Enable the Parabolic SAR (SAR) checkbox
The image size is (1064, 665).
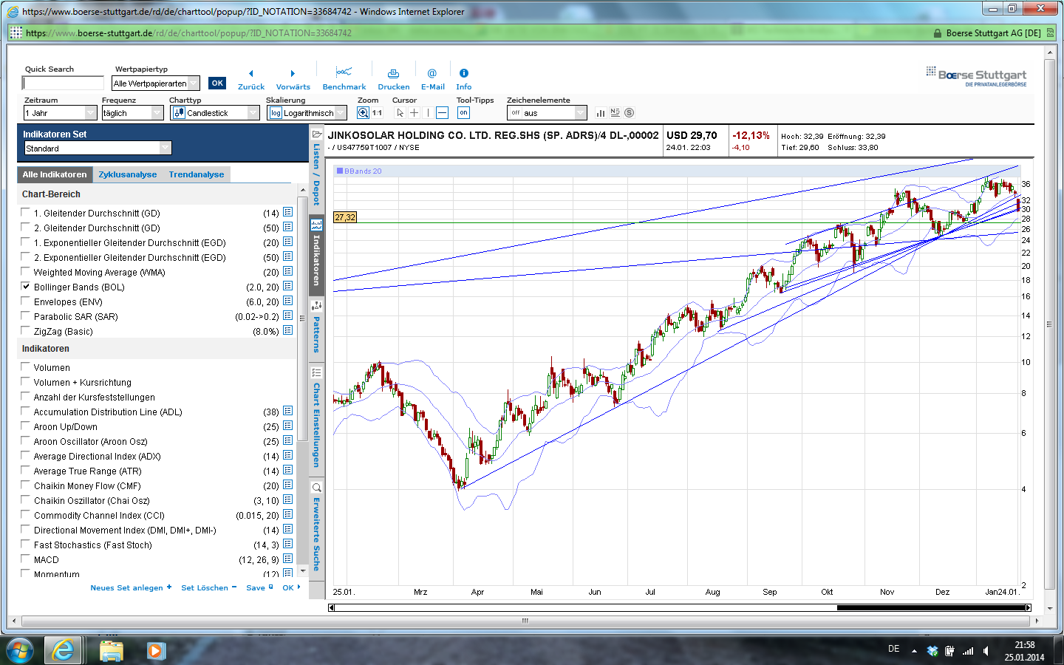(26, 316)
